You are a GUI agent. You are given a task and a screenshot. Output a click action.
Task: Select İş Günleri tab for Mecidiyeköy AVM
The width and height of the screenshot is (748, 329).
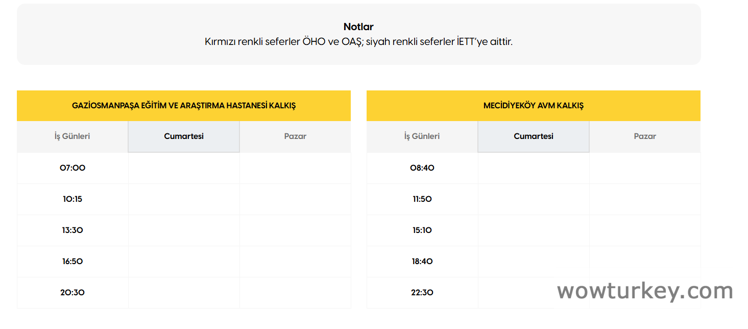click(422, 136)
